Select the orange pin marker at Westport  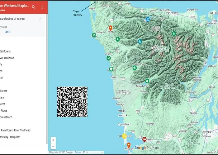click(x=129, y=145)
